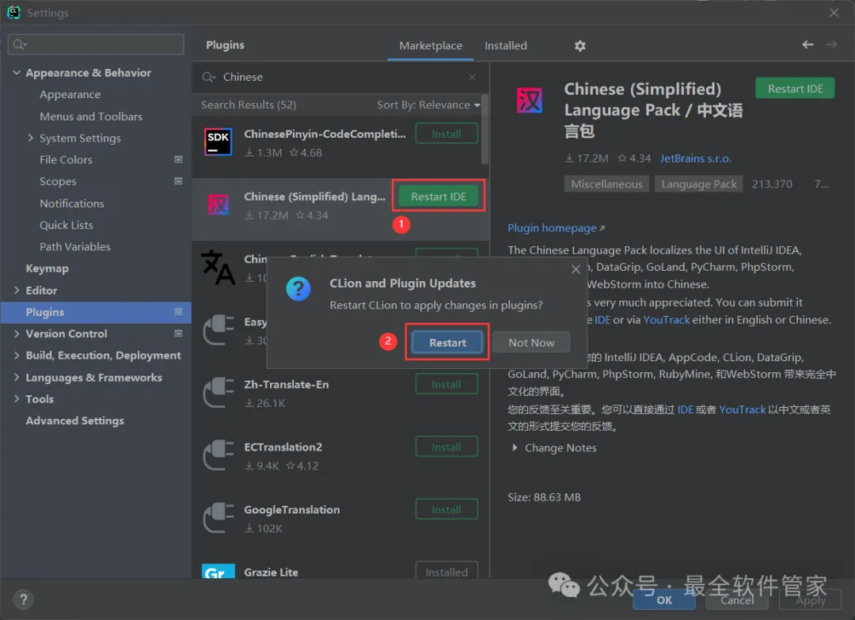Viewport: 855px width, 620px height.
Task: Go back with the left arrow
Action: [x=807, y=44]
